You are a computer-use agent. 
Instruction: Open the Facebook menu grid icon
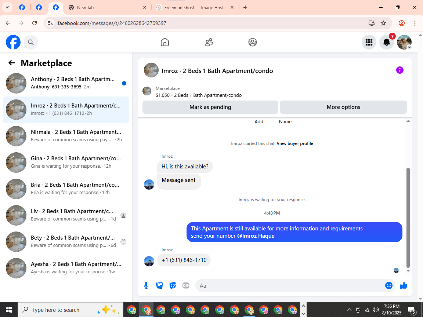click(369, 42)
